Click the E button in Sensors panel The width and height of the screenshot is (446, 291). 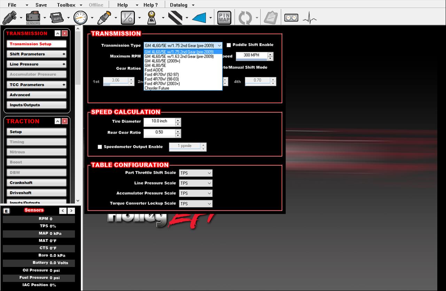pos(6,211)
